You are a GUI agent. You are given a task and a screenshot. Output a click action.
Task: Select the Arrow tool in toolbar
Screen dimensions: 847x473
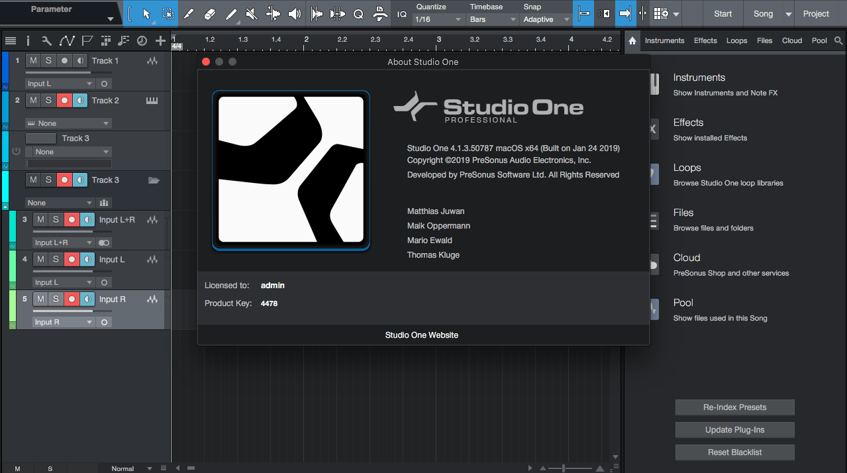coord(147,14)
